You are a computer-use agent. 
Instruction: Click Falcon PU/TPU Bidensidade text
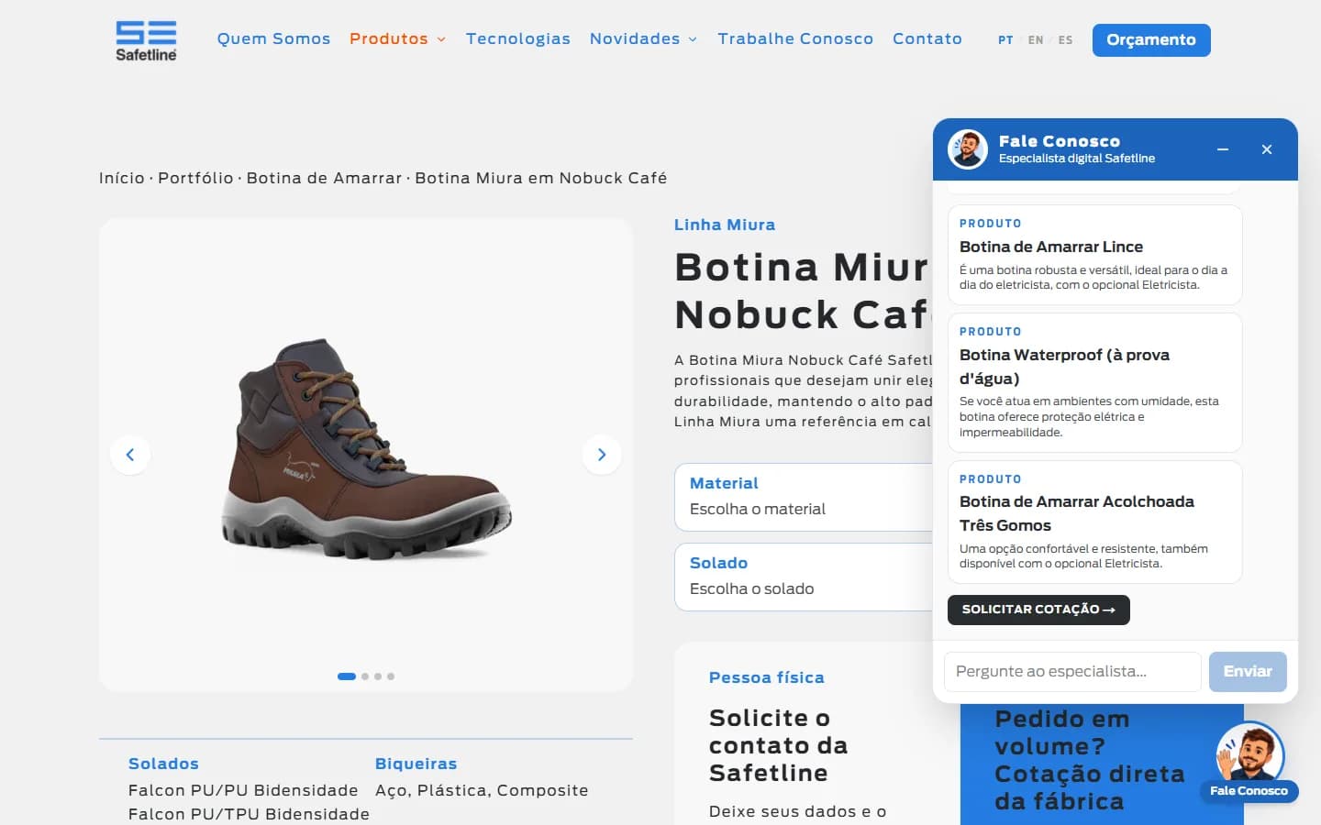[x=249, y=814]
